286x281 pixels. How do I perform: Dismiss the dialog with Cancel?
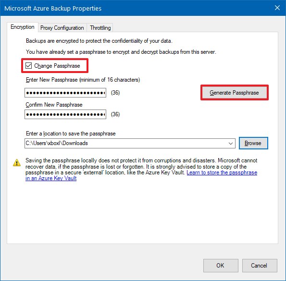[260, 265]
